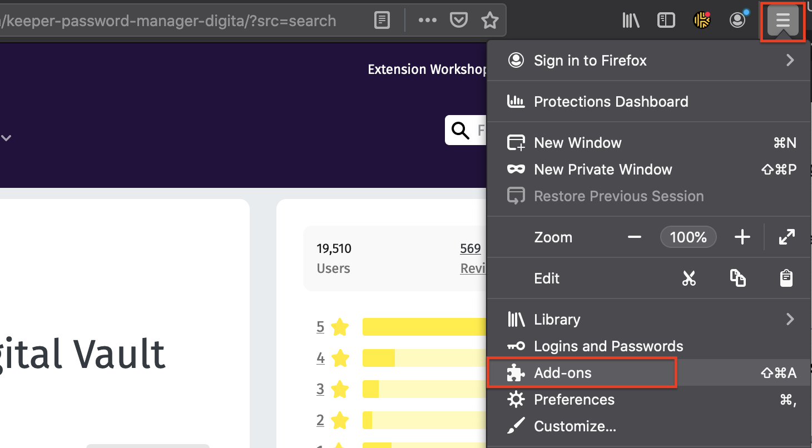This screenshot has height=448, width=812.
Task: Click the 19,510 Users count text
Action: click(334, 258)
